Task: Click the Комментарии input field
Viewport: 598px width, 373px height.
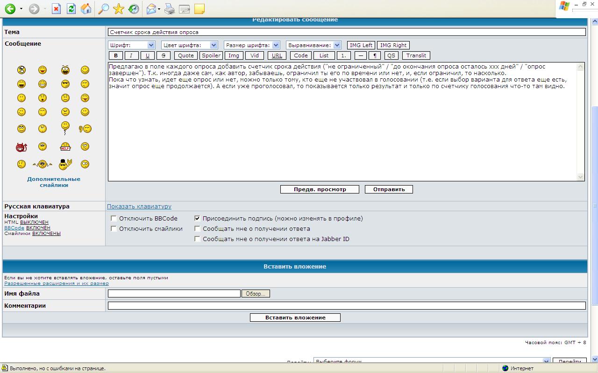Action: click(346, 305)
